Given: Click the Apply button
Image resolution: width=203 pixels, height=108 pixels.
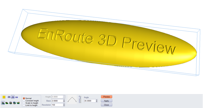Looking at the screenshot, I should click(x=106, y=101).
